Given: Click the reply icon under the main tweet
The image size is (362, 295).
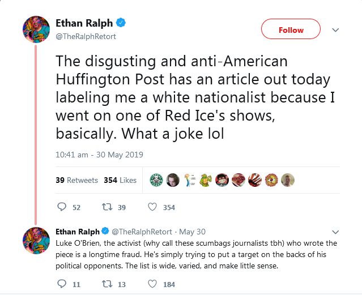Looking at the screenshot, I should point(62,207).
